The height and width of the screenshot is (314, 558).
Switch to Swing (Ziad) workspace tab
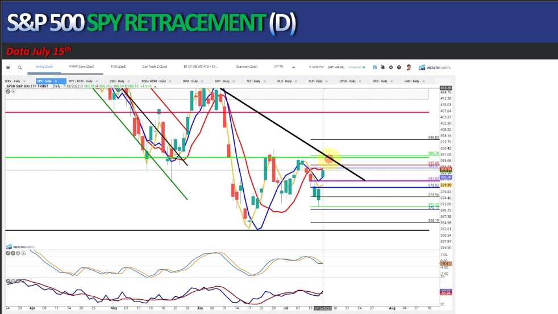44,67
